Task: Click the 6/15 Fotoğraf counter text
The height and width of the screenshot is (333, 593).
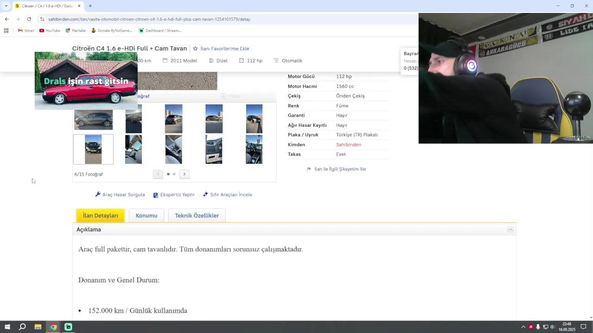Action: (x=88, y=174)
